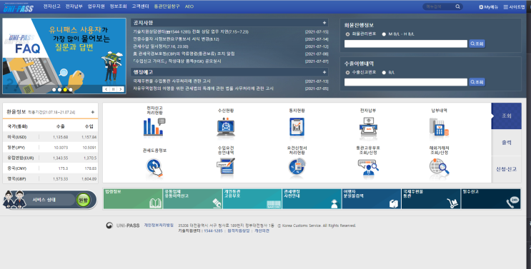Click the 화물진행정보 input field
Viewport: 531px width, 269px height.
[406, 44]
